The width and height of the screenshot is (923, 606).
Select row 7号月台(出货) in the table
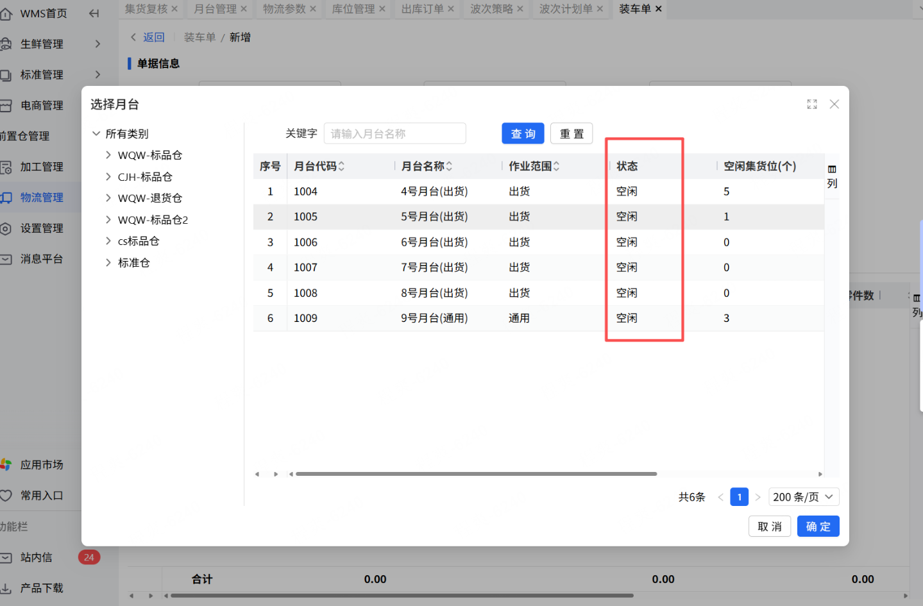pyautogui.click(x=539, y=267)
